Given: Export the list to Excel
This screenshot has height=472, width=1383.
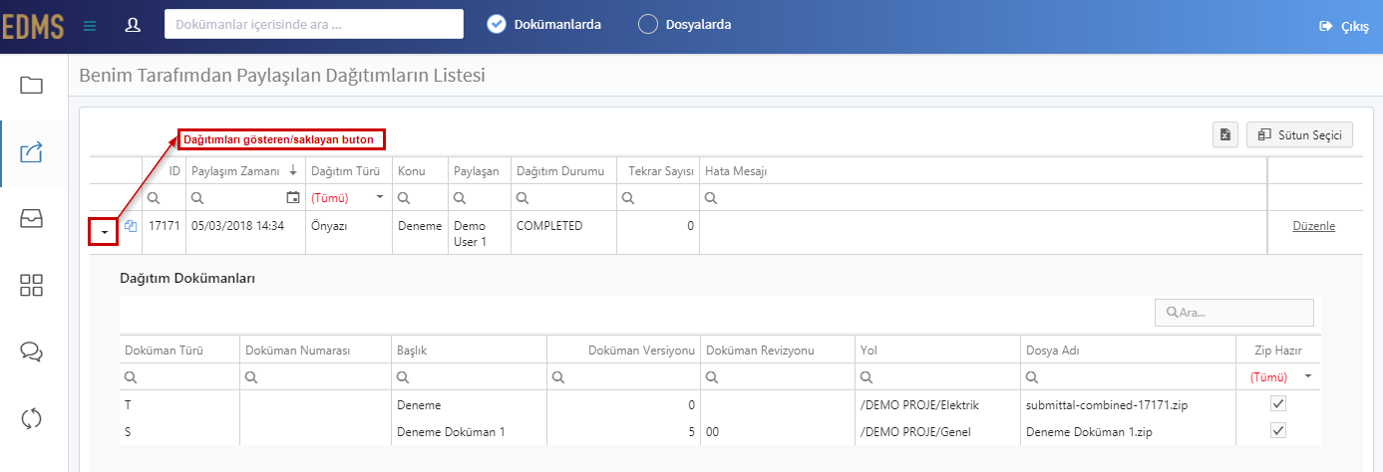Looking at the screenshot, I should click(x=1225, y=134).
